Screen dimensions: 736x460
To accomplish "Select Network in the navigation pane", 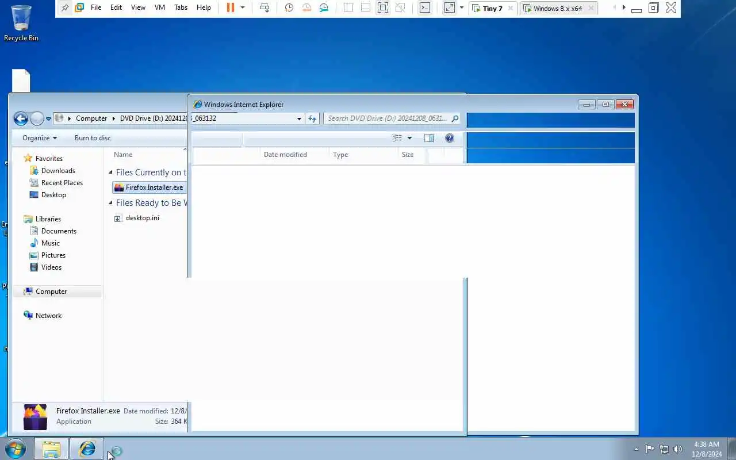I will tap(48, 316).
